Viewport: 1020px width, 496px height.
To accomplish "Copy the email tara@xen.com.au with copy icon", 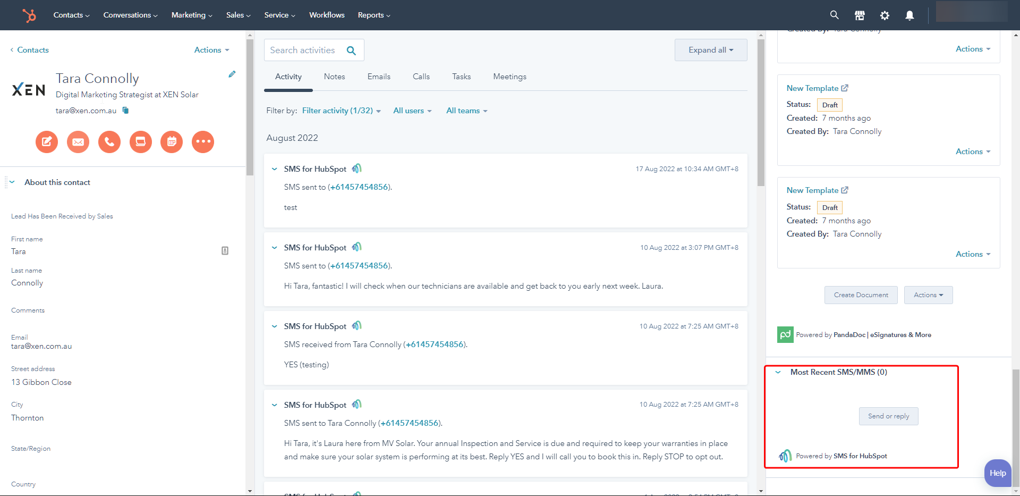I will (126, 111).
